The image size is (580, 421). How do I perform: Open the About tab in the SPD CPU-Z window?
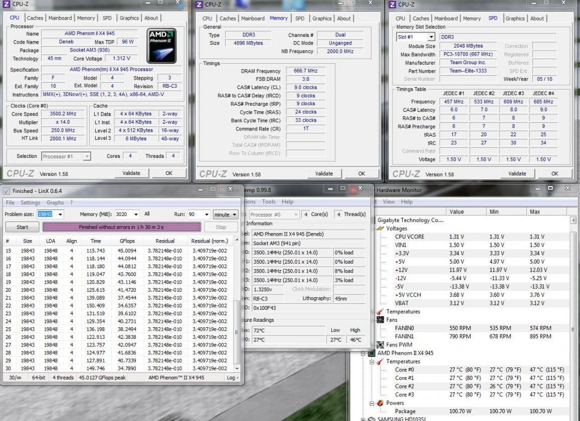coord(537,18)
